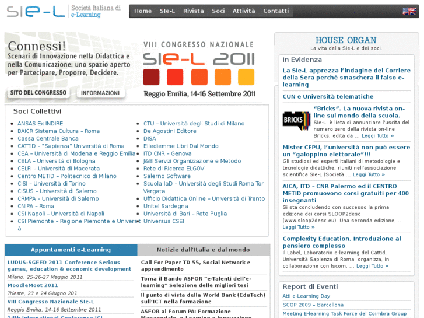Open ANSAS Ex INDIRE link
This screenshot has height=318, width=424.
[40, 124]
